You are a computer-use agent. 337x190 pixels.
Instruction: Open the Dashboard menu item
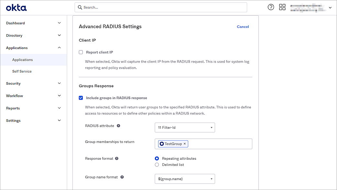16,23
